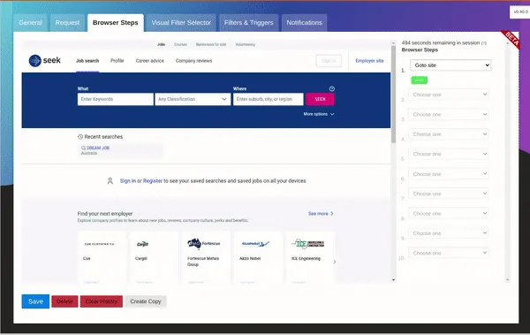Image resolution: width=530 pixels, height=335 pixels.
Task: Click See more employers link
Action: [321, 214]
